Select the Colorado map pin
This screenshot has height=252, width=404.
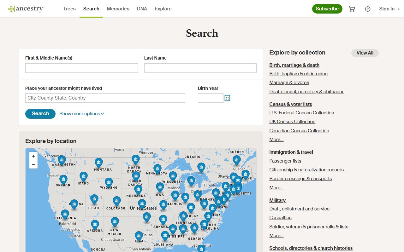pos(117,202)
